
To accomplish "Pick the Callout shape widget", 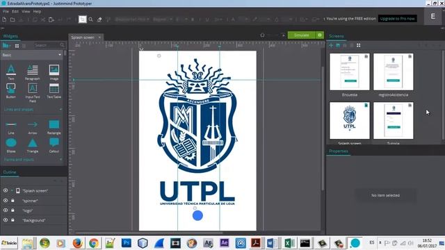I will pos(54,145).
